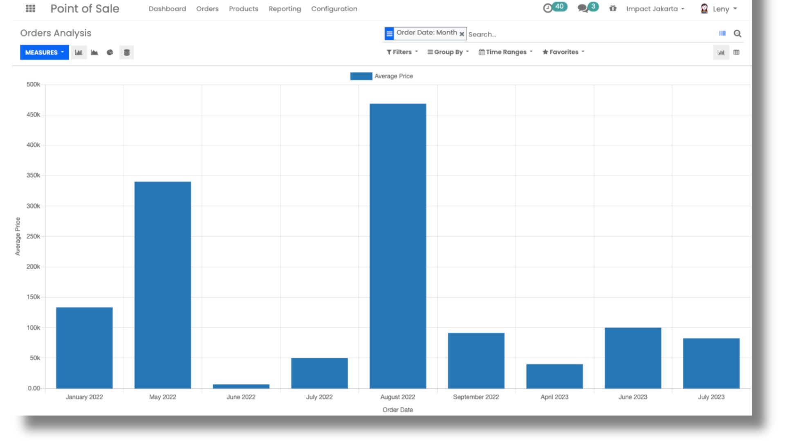
Task: Expand the Filters dropdown
Action: 402,52
